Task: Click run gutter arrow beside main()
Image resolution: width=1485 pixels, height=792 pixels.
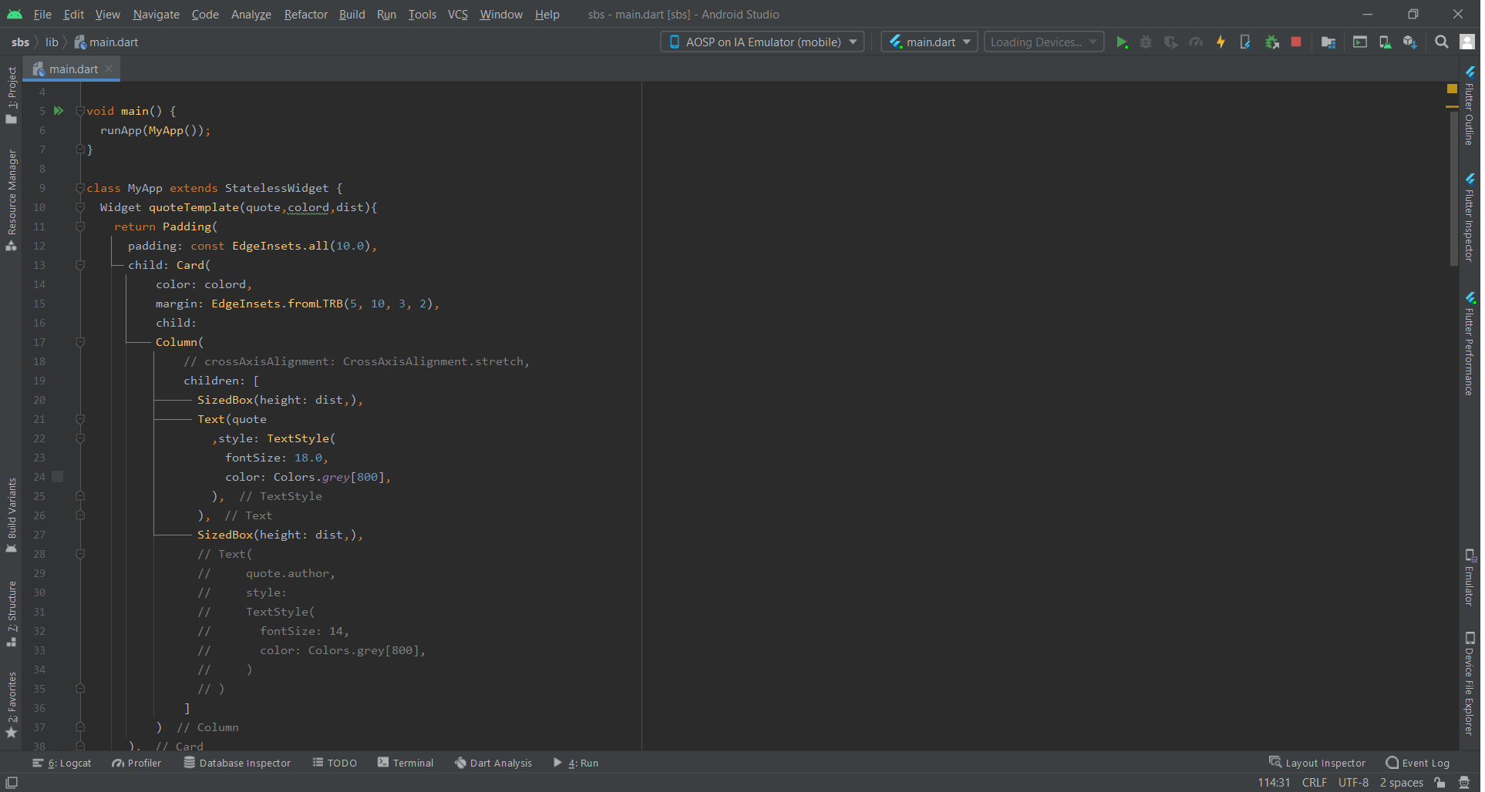Action: point(59,111)
